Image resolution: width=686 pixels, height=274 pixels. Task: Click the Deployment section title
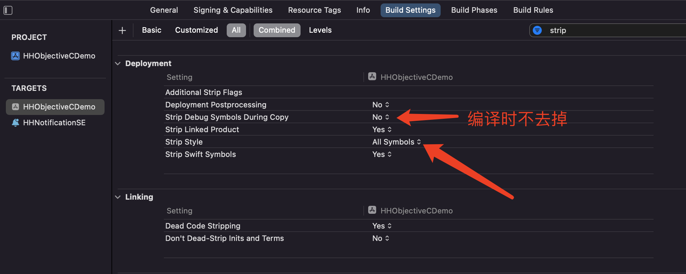pyautogui.click(x=148, y=63)
